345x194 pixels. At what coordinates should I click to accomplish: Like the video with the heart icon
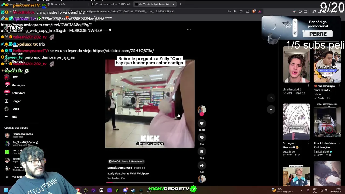[202, 123]
